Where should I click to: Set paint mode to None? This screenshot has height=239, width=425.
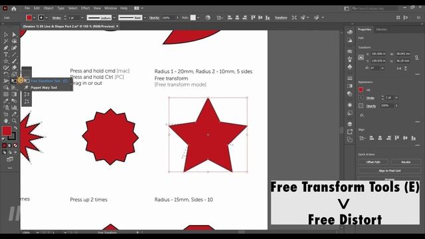15,145
